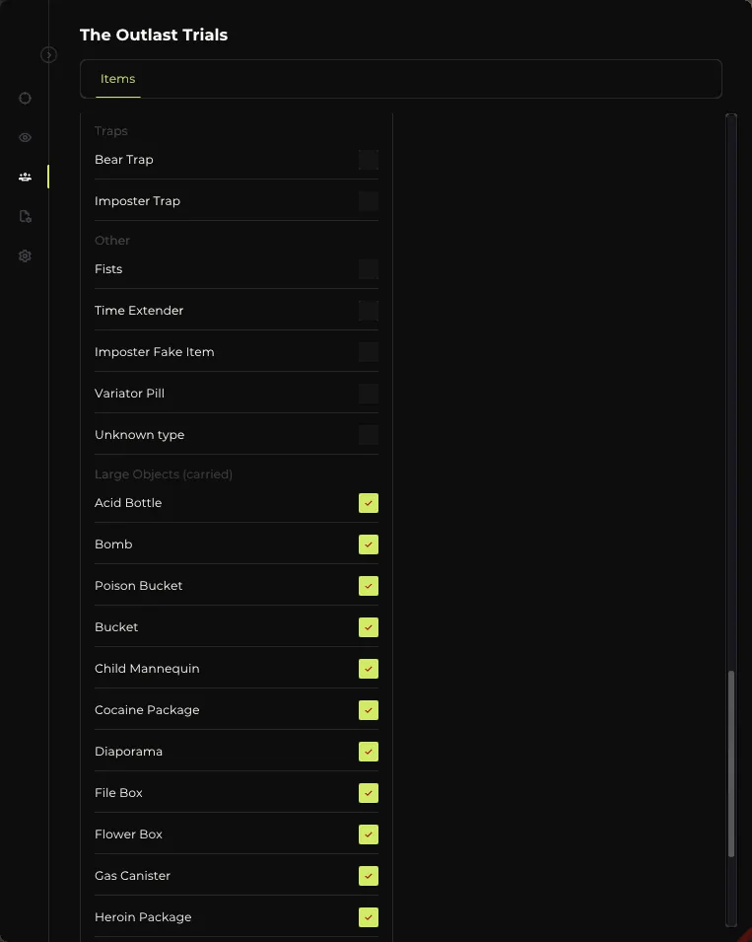The image size is (752, 942).
Task: Untick the Cocaine Package checkbox
Action: click(x=369, y=710)
